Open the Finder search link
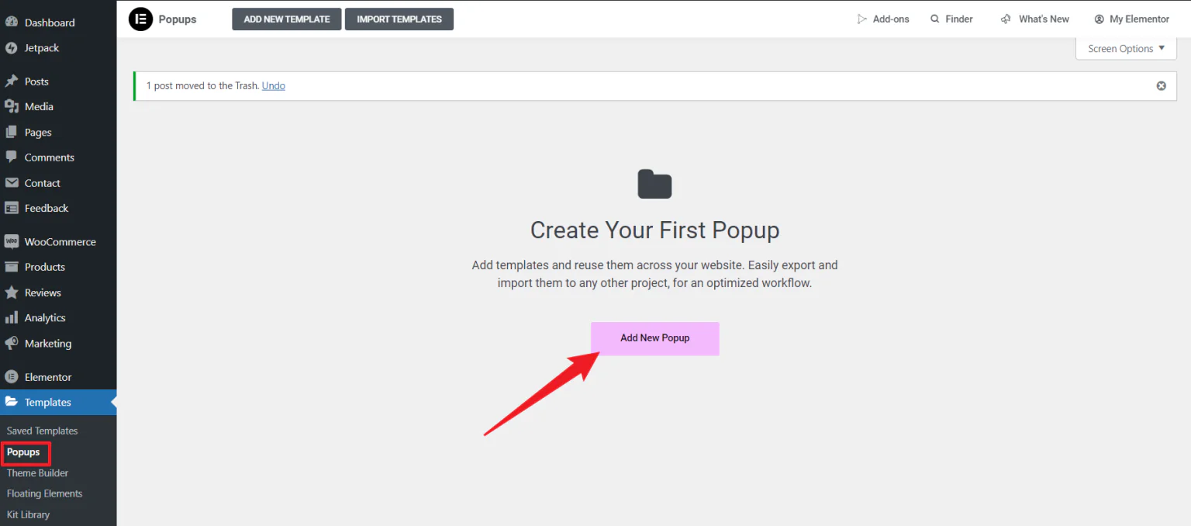This screenshot has width=1191, height=526. click(951, 19)
